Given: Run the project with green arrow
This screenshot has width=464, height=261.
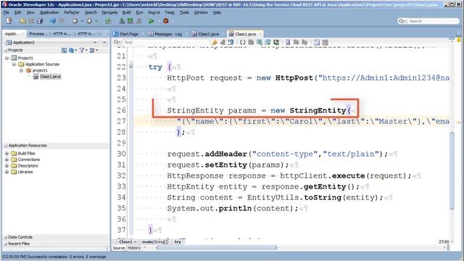Looking at the screenshot, I should pyautogui.click(x=151, y=21).
